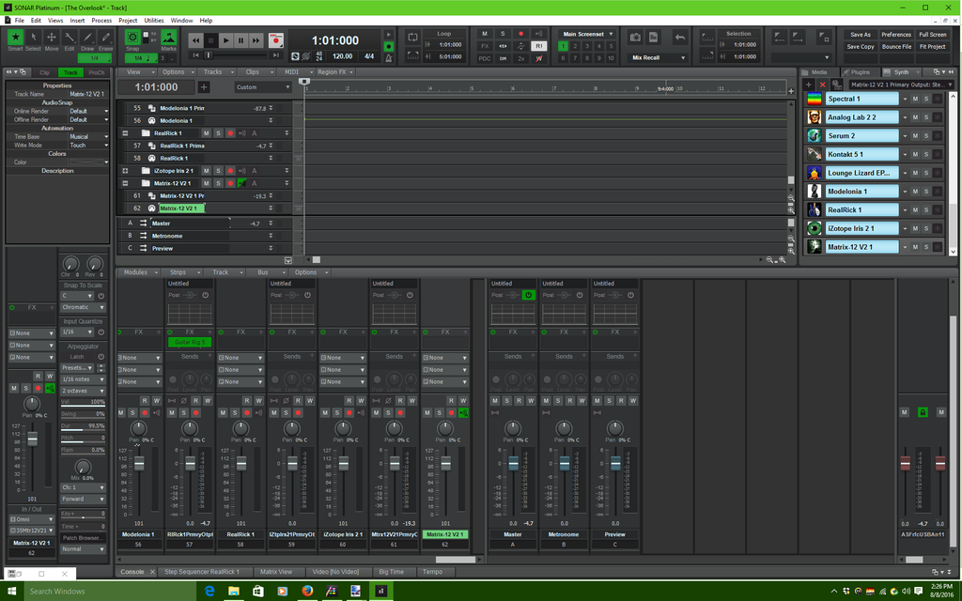Switch to the Matrix View tab
Viewport: 962px width, 601px height.
pos(275,571)
